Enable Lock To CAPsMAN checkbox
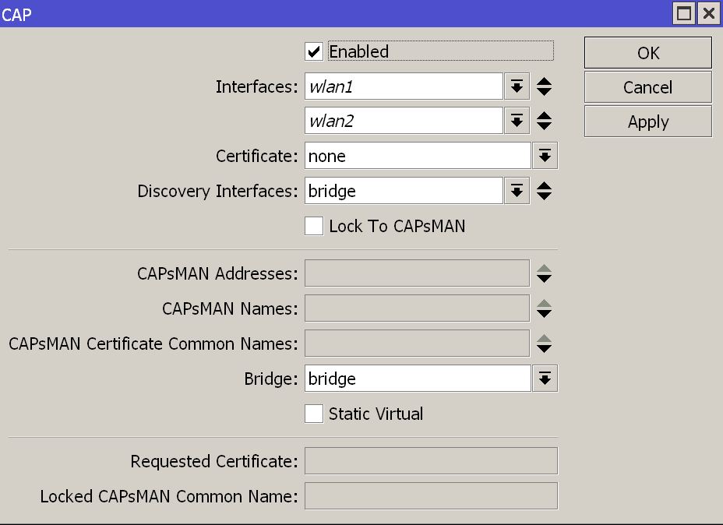This screenshot has width=723, height=525. [313, 227]
